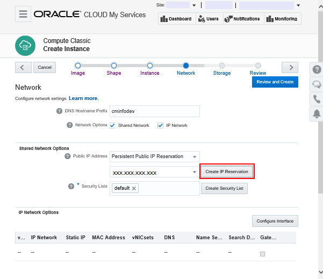Open the chat bubbles sidebar icon
This screenshot has height=279, width=323.
(x=317, y=84)
